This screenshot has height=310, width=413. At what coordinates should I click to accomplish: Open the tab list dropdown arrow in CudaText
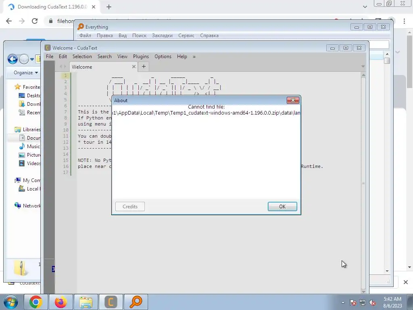[x=363, y=67]
